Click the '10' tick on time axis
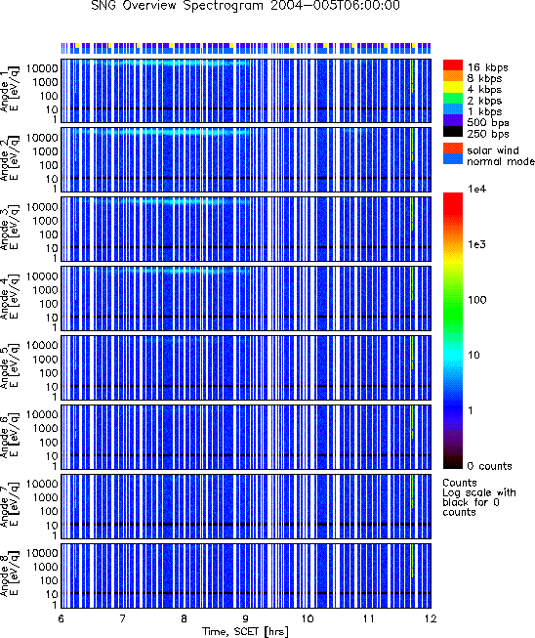 click(308, 618)
